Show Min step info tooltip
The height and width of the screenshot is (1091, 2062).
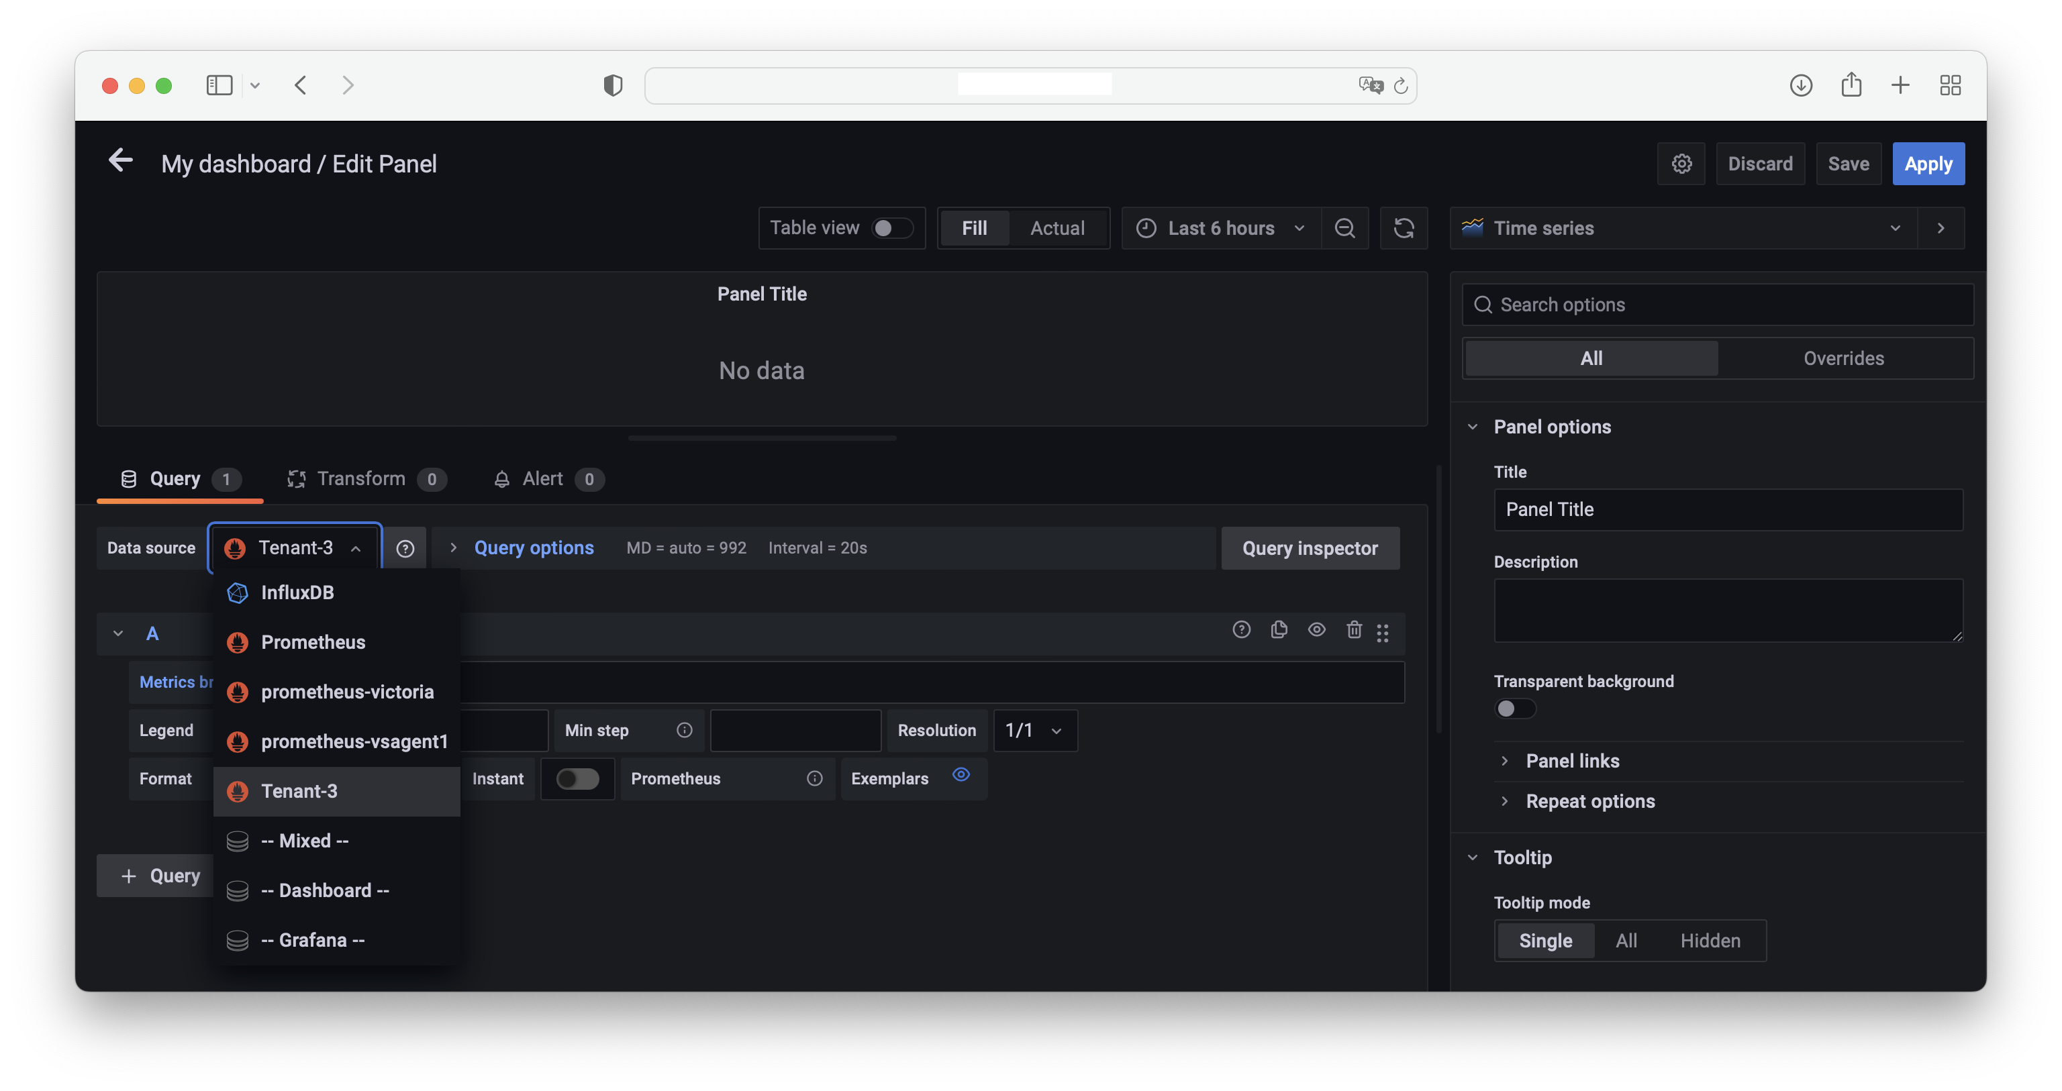click(683, 730)
